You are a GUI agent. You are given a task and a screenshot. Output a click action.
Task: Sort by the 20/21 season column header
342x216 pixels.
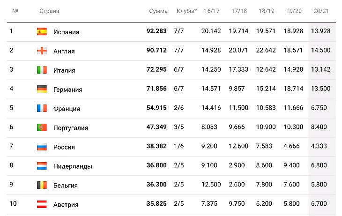coord(321,11)
